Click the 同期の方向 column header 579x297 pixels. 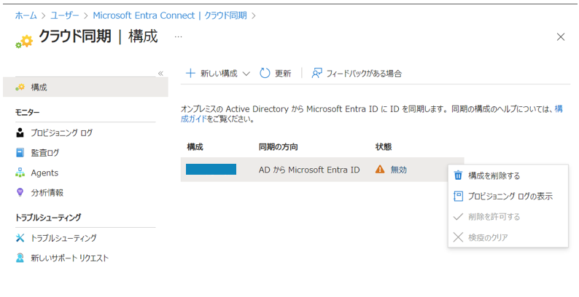(278, 146)
